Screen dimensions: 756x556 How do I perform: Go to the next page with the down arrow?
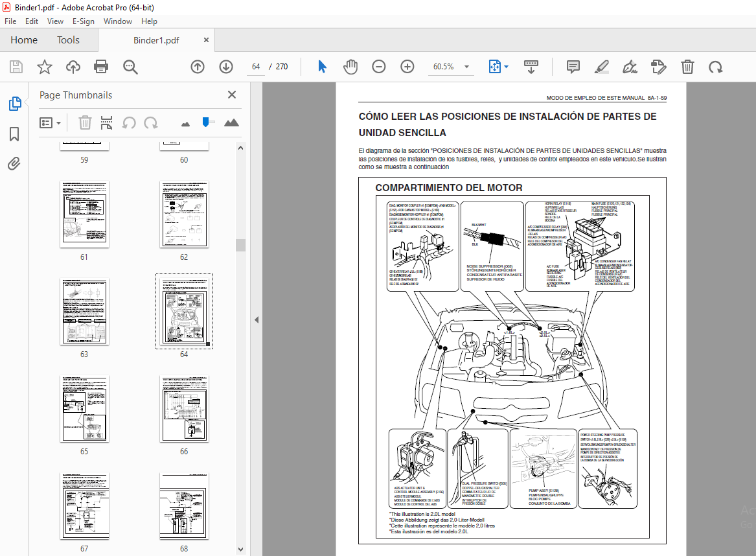pyautogui.click(x=225, y=67)
